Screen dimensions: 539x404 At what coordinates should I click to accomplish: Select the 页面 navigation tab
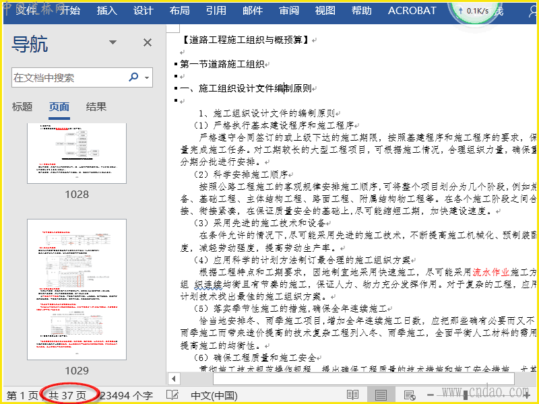tap(59, 107)
